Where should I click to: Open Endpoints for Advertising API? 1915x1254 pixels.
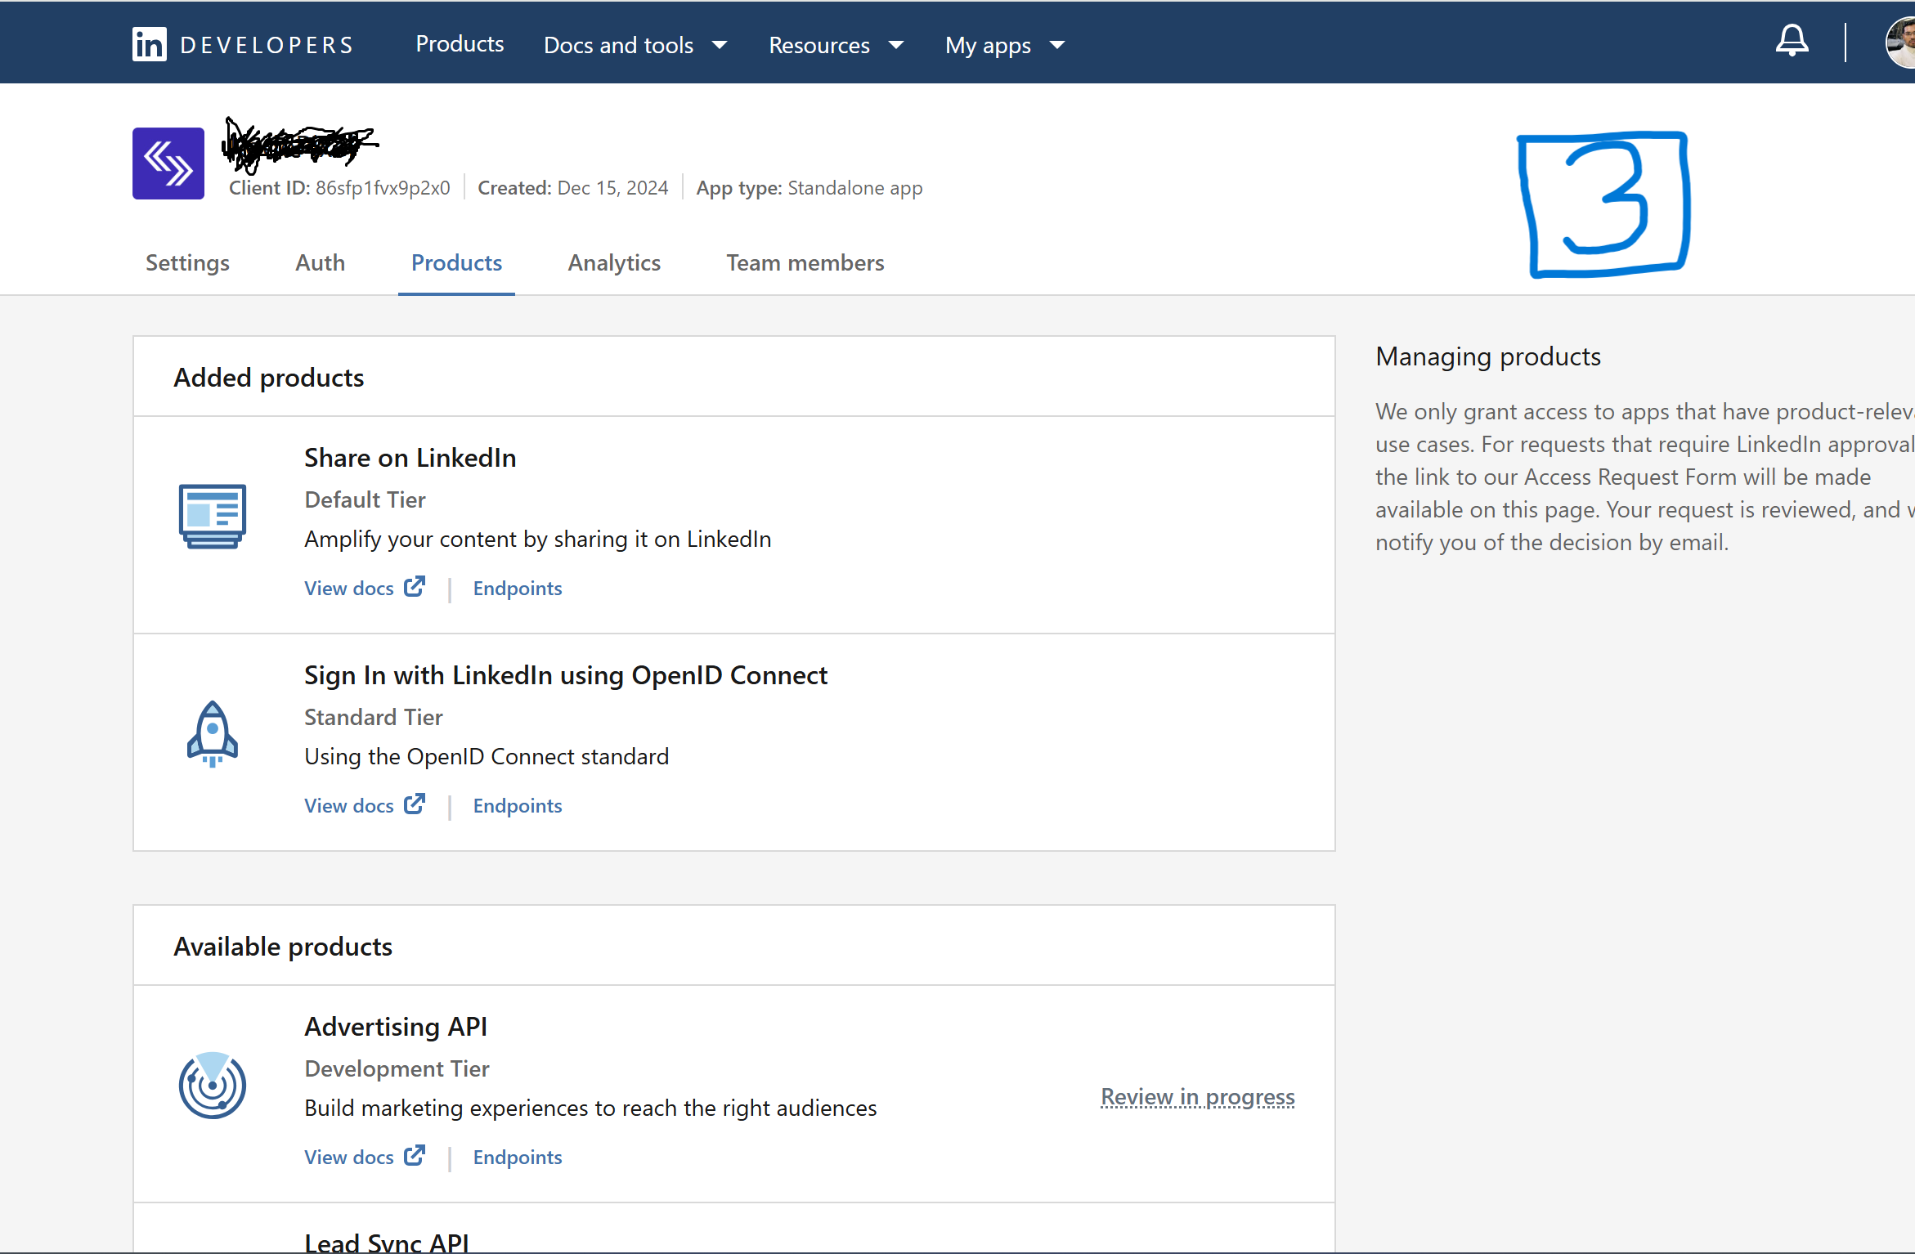click(x=518, y=1157)
